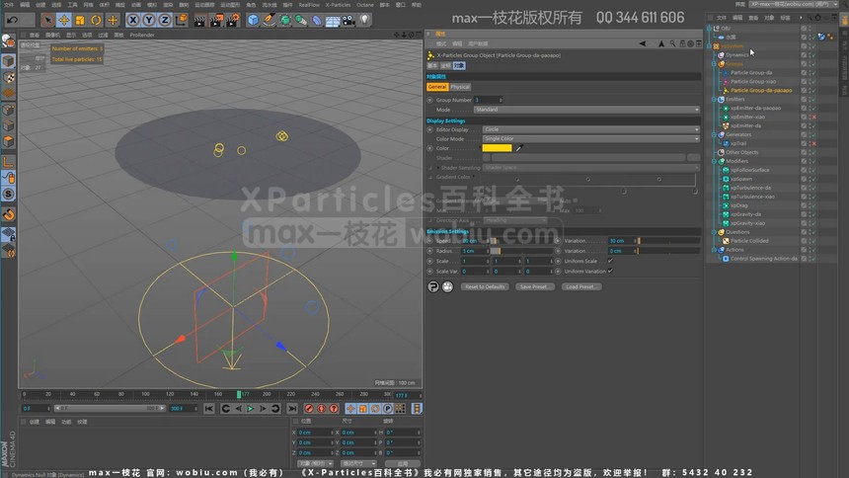Enable the xpEmitter-xiao red cross toggle
Viewport: 849px width, 478px height.
coord(813,118)
